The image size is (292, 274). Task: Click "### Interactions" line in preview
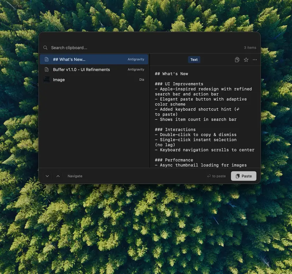tap(175, 130)
